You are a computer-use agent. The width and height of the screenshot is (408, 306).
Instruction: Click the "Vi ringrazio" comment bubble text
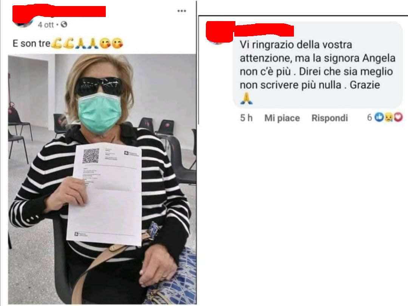coord(317,64)
